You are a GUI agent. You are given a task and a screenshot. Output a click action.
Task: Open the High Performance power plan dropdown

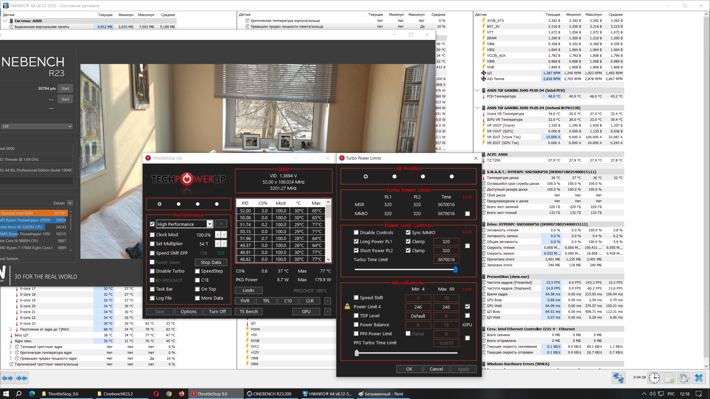coord(210,224)
